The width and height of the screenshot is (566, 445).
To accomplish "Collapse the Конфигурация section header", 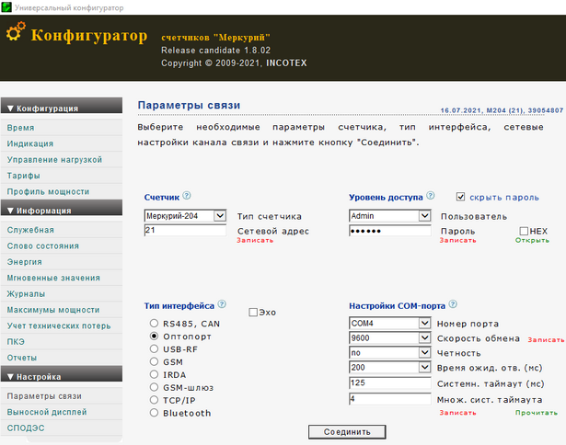I will 62,106.
